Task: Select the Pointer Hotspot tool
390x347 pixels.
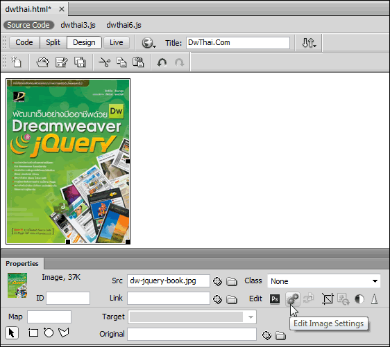Action: click(x=12, y=333)
